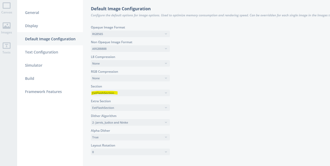Open the RGB Compression dropdown

click(130, 78)
